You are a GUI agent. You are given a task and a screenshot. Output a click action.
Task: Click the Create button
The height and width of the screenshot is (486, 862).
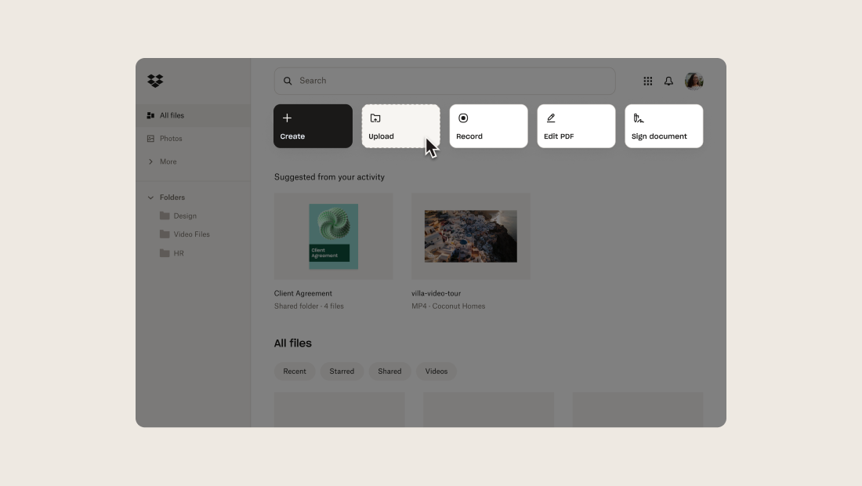coord(313,126)
